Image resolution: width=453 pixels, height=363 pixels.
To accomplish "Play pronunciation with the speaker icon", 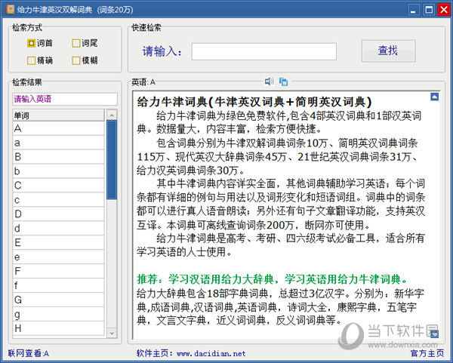I will pos(269,82).
